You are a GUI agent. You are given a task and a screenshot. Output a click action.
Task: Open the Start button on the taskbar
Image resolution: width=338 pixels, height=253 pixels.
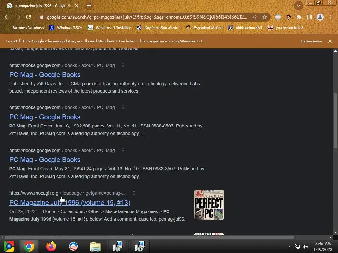pos(9,246)
